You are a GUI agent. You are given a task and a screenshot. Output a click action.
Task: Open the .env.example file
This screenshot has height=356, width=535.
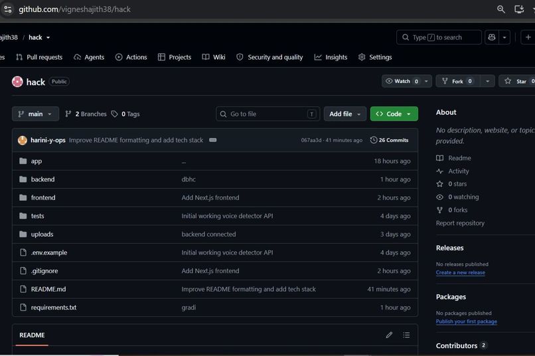[49, 253]
